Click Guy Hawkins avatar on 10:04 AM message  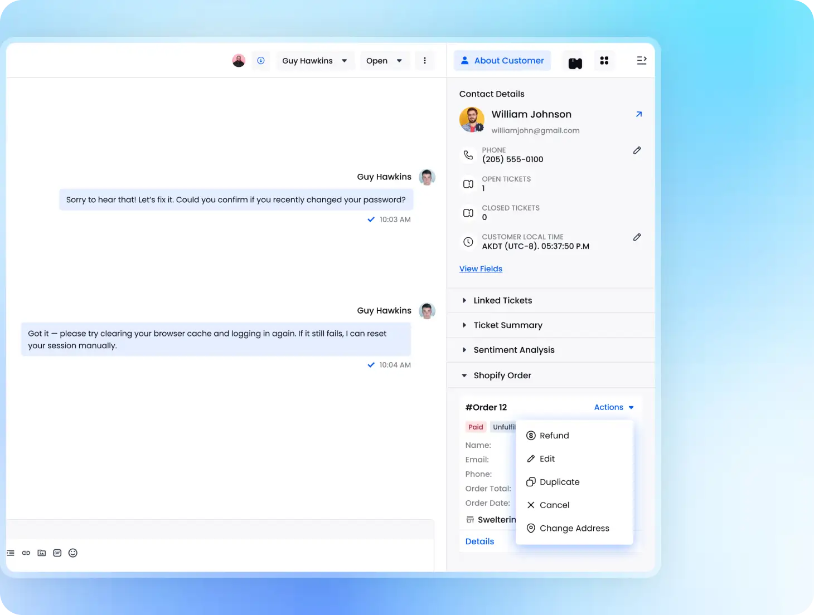tap(427, 311)
